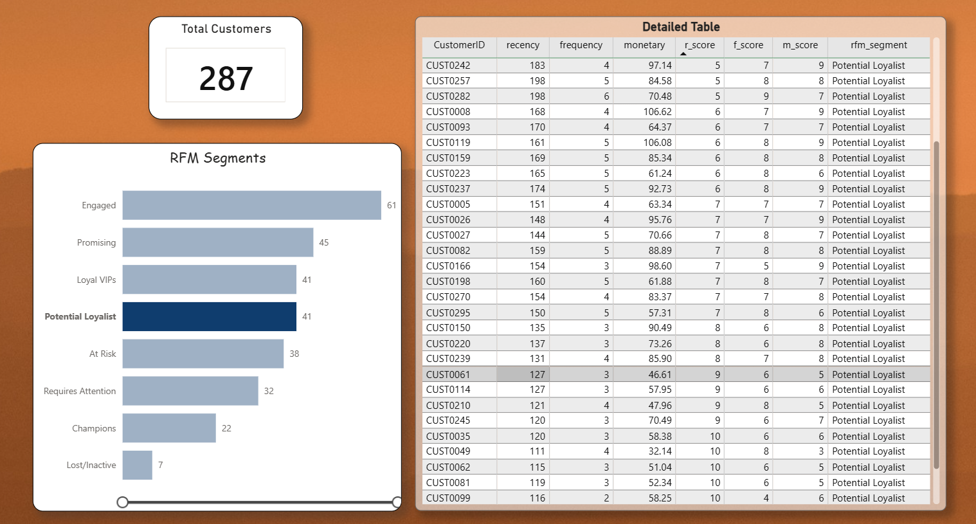Click the m_score column header
The width and height of the screenshot is (976, 524).
[x=800, y=45]
